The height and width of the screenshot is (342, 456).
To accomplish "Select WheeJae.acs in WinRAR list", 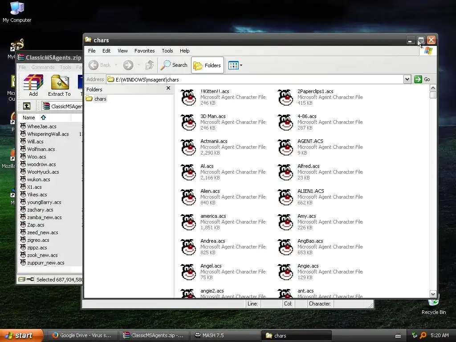I will point(42,126).
